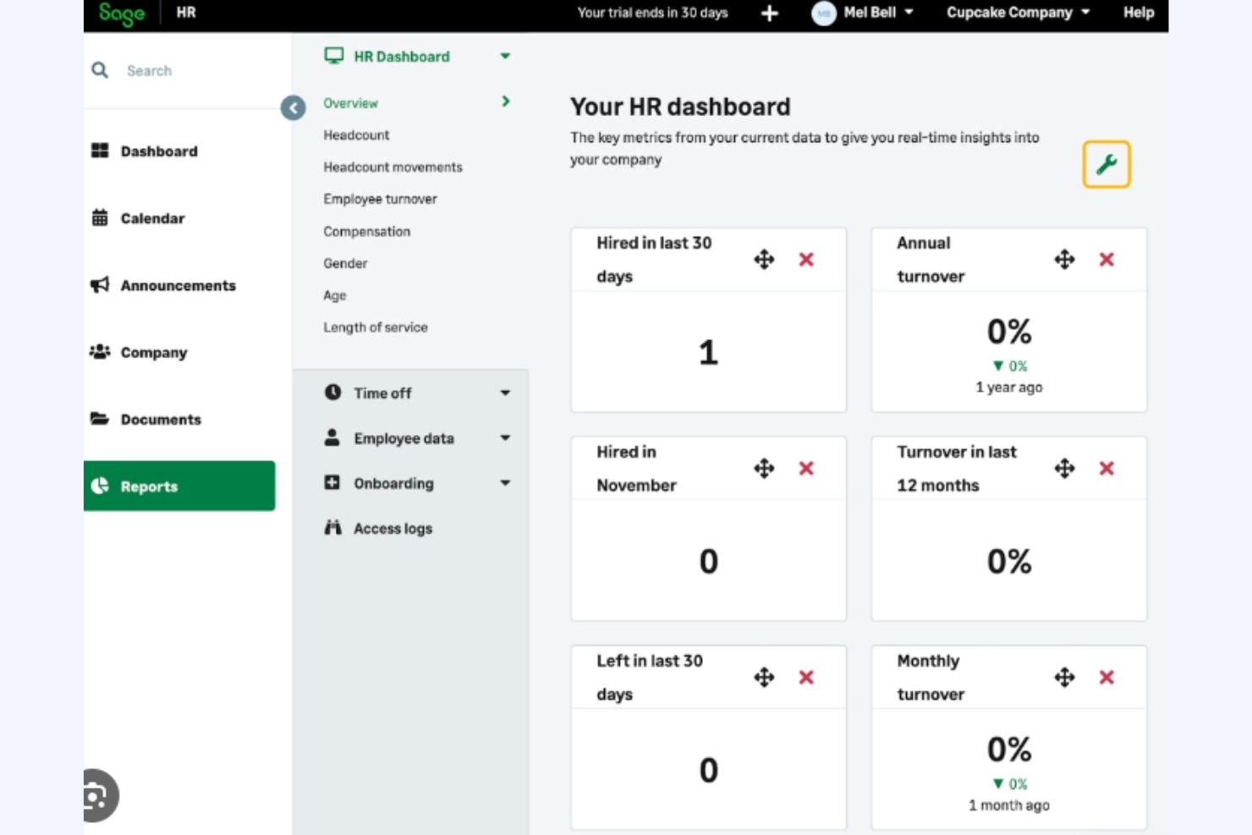Expand the Time off section arrow
The width and height of the screenshot is (1252, 835).
[x=505, y=393]
